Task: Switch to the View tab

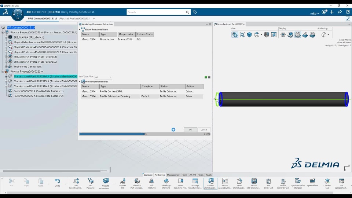Action: [x=185, y=175]
